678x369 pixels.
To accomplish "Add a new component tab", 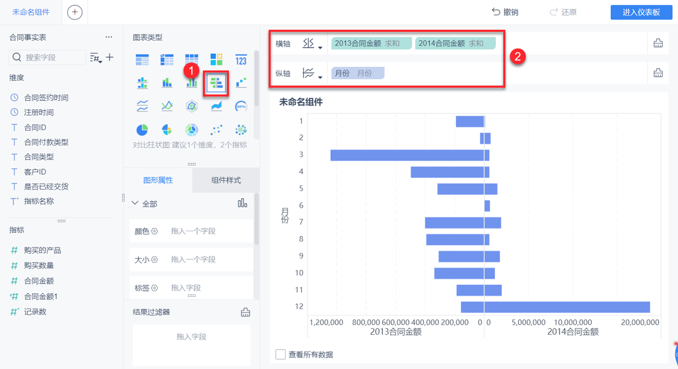I will pyautogui.click(x=75, y=12).
